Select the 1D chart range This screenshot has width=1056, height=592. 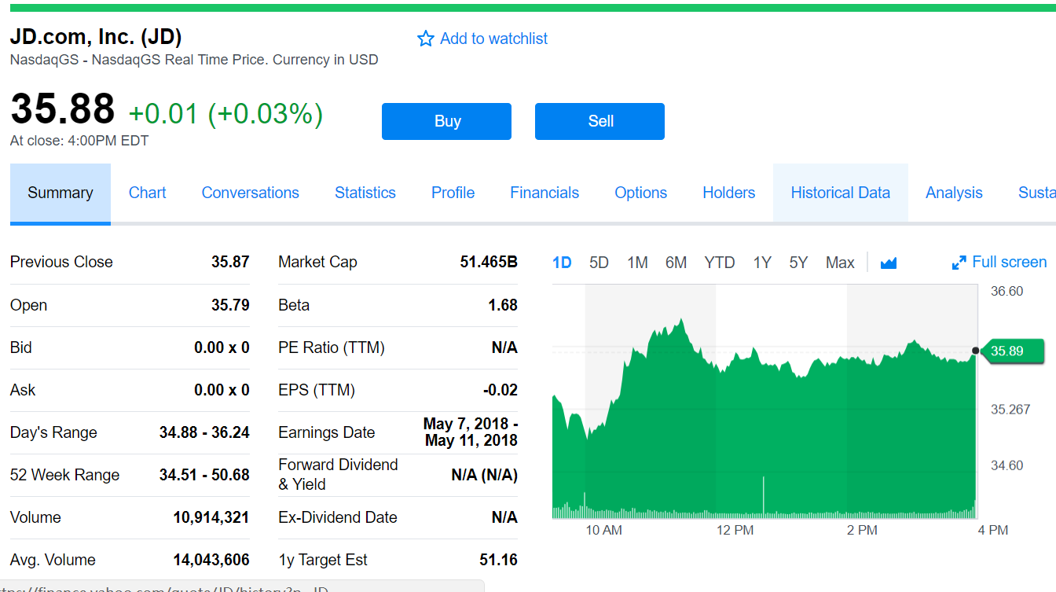[562, 263]
